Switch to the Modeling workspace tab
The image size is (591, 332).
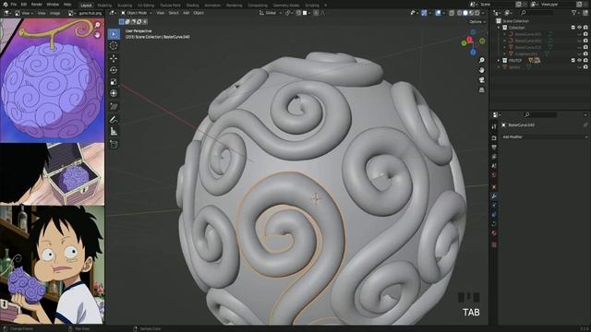104,6
